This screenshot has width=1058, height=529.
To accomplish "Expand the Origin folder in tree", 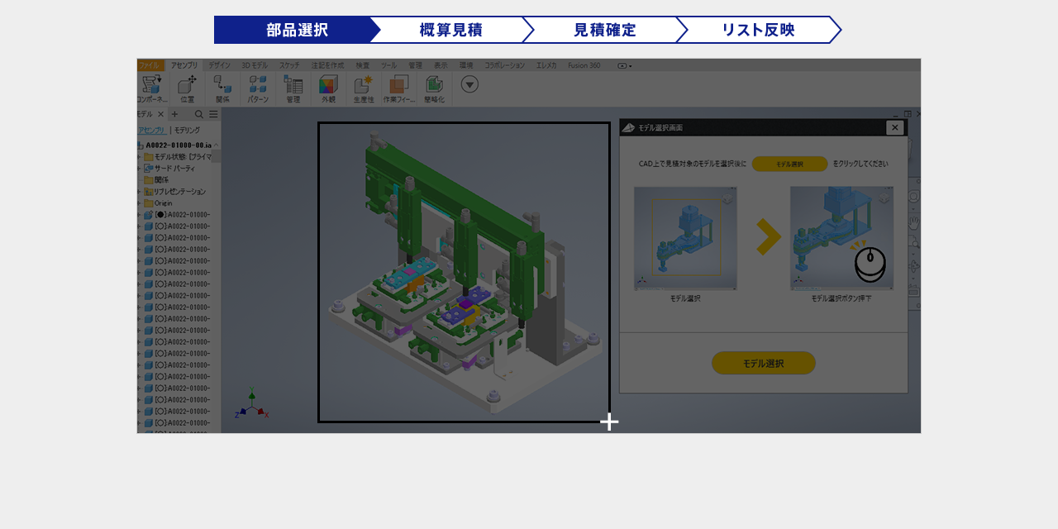I will coord(140,203).
